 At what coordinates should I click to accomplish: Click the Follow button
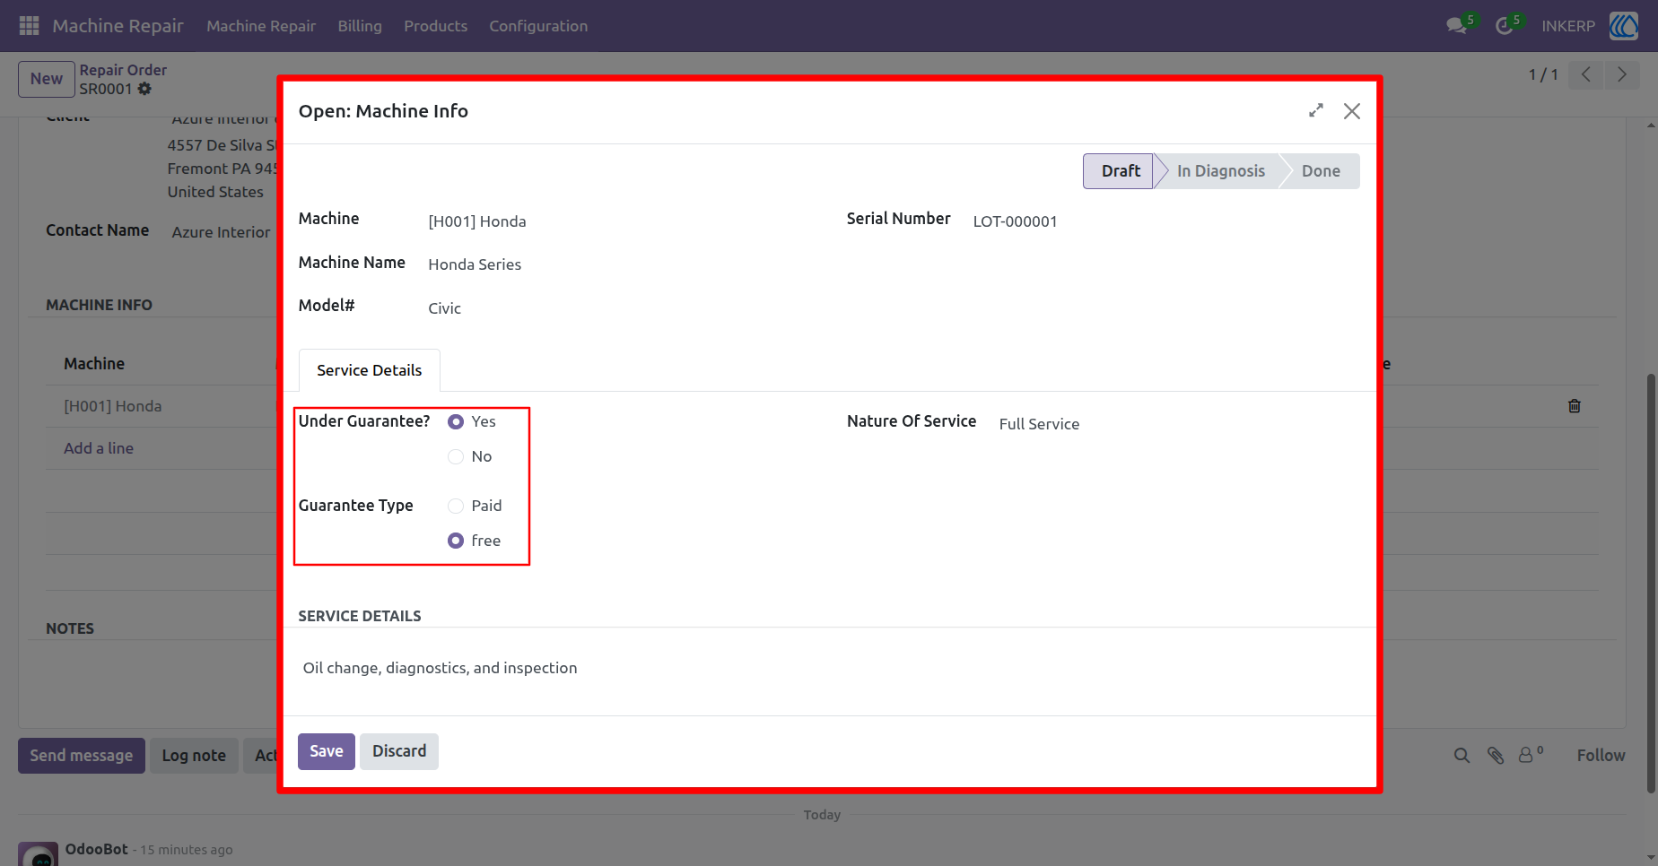pos(1601,756)
